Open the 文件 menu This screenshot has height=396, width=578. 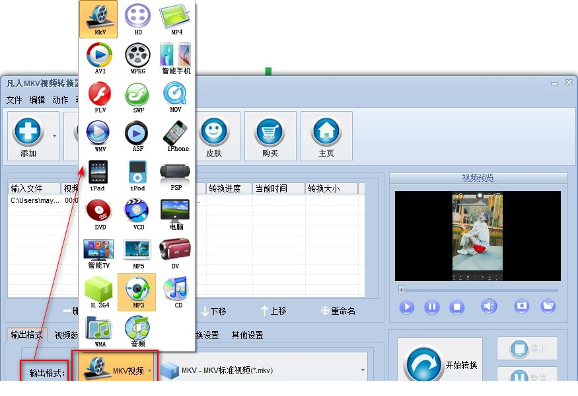point(14,100)
